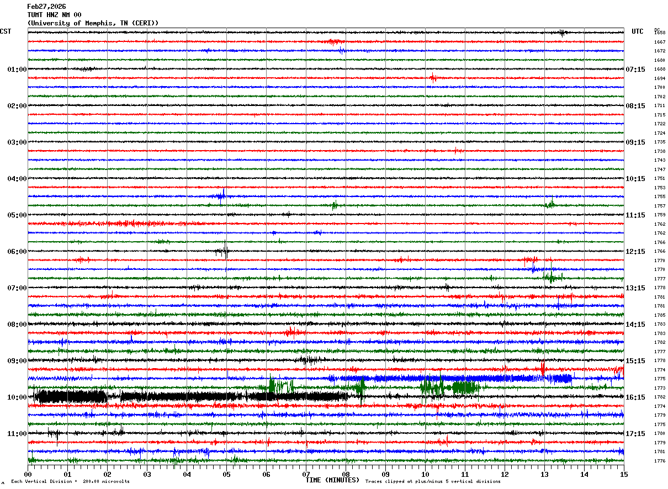Click minute tick 14 on the time axis
The width and height of the screenshot is (668, 489).
click(x=584, y=474)
